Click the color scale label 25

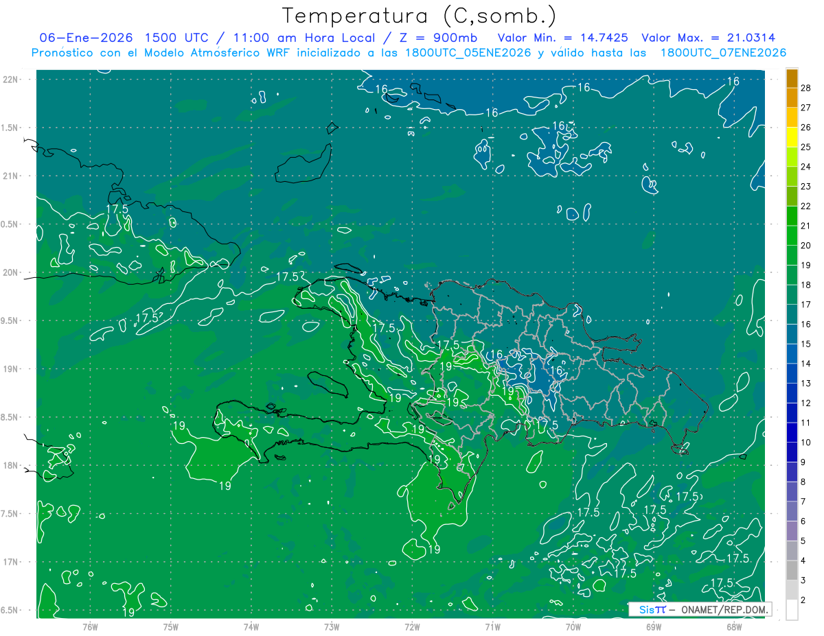[x=806, y=147]
